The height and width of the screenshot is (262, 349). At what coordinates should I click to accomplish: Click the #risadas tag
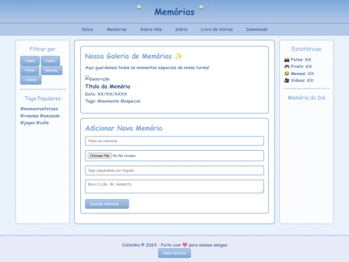[x=29, y=116]
